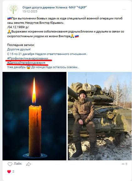The height and width of the screenshot is (181, 132).
Task: Click the Последние записи heading
Action: 21,45
